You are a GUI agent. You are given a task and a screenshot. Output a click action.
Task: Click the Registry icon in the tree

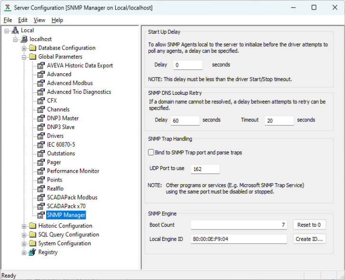32,252
